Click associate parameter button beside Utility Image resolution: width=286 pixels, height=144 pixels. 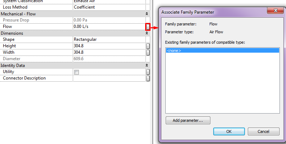point(148,72)
